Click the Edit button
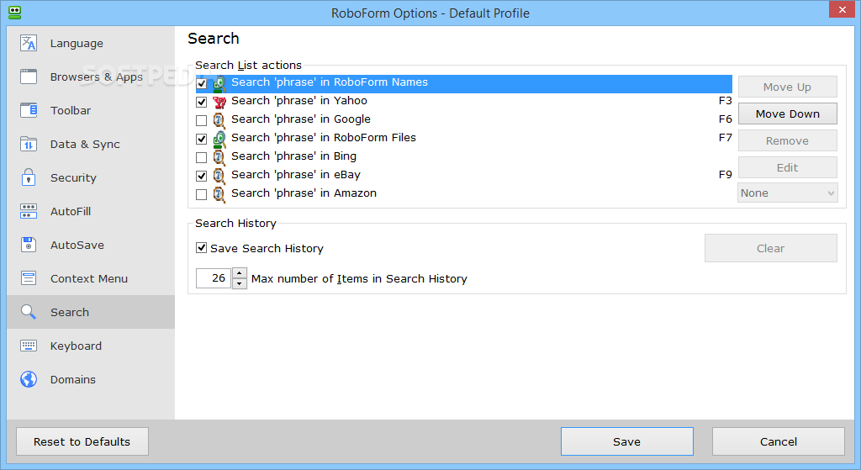Screen dimensions: 861x470 [787, 167]
